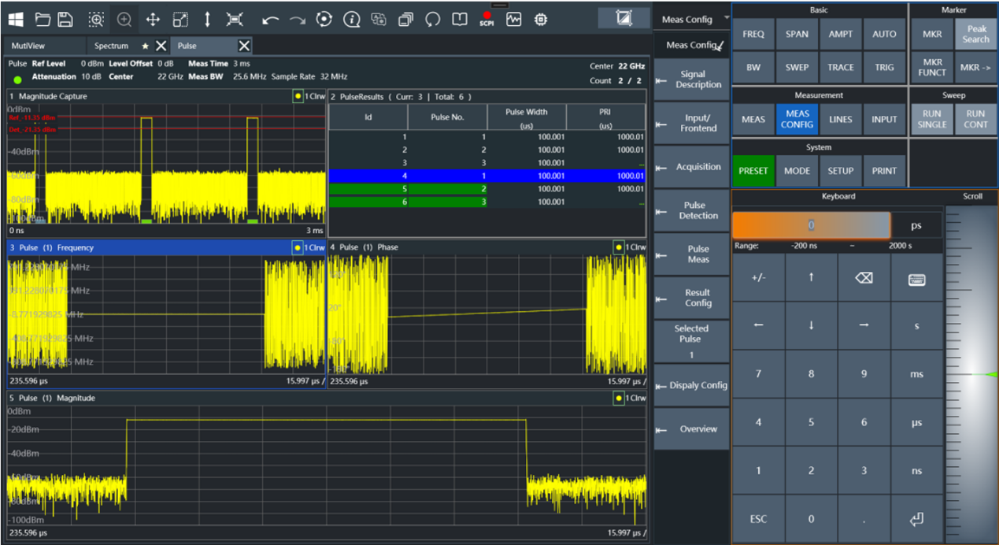This screenshot has height=545, width=999.
Task: Click the star on the Spectrum tab
Action: 145,46
